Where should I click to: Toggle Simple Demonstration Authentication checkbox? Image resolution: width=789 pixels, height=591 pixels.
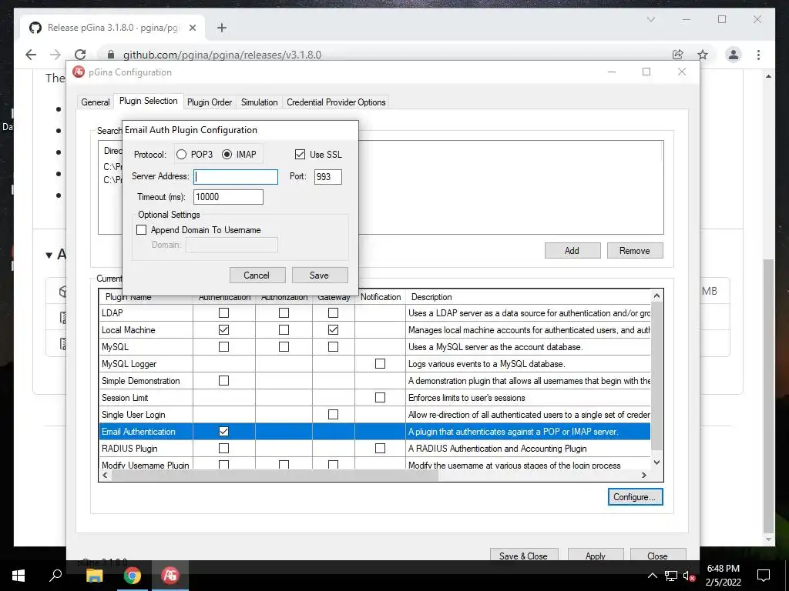coord(224,380)
